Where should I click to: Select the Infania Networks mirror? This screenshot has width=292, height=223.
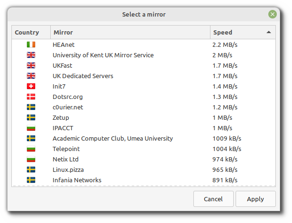tap(77, 180)
